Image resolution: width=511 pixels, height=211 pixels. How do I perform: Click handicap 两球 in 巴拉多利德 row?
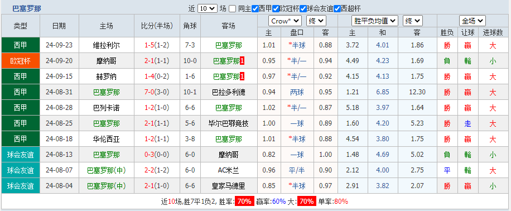point(297,92)
